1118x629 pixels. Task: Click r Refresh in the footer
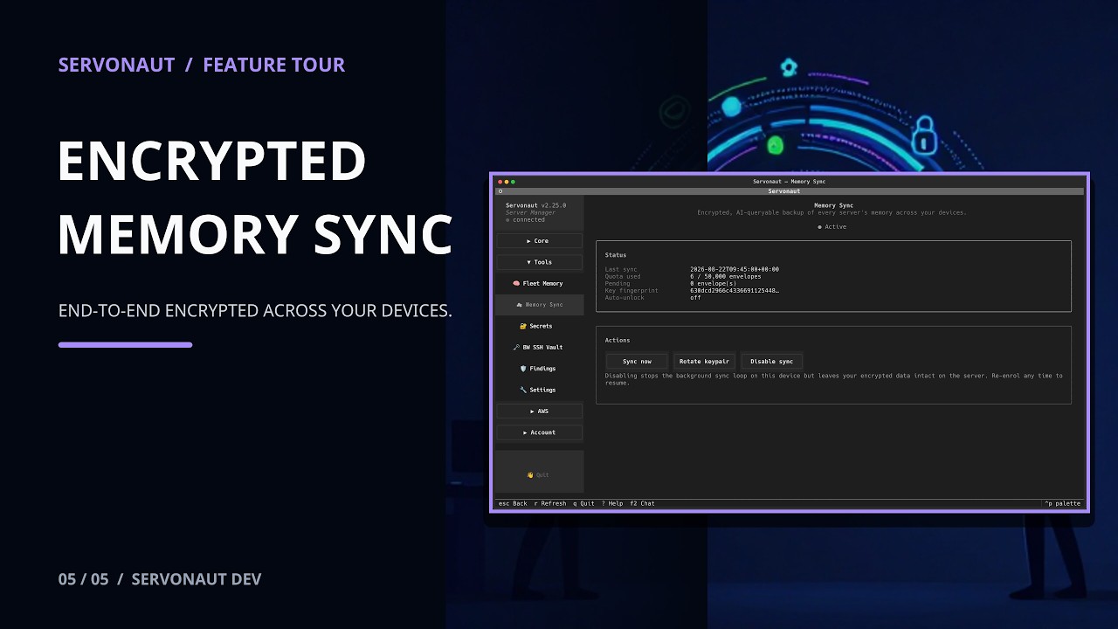click(x=550, y=504)
